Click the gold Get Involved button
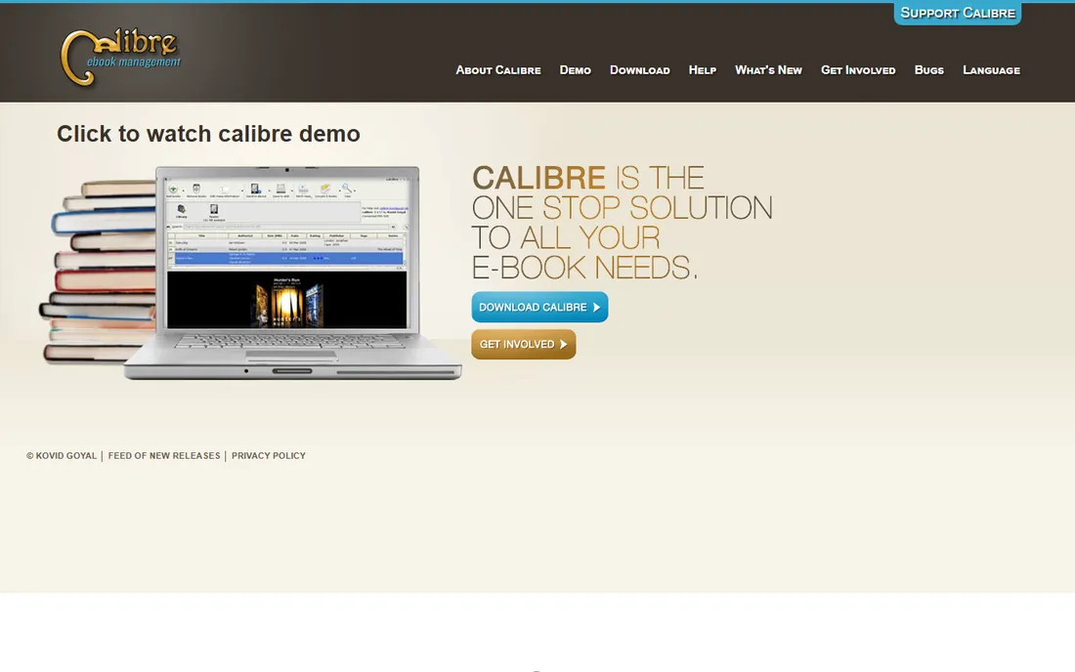Viewport: 1075px width, 672px height. (524, 344)
